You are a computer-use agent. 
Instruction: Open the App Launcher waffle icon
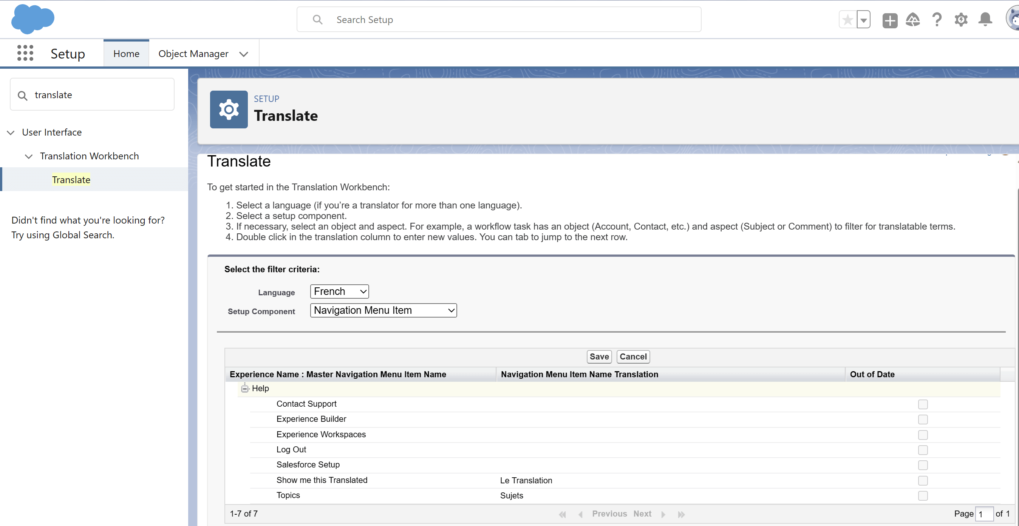click(x=25, y=53)
